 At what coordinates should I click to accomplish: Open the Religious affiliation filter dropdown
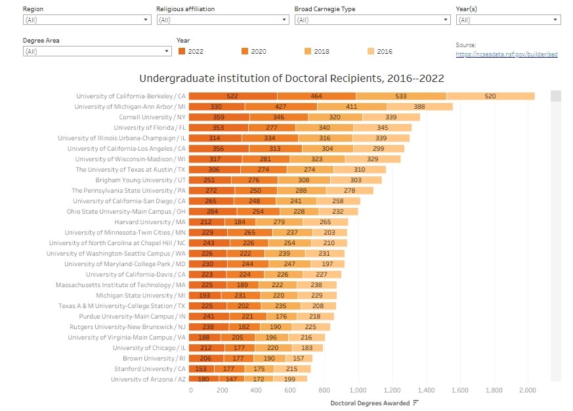[x=223, y=20]
